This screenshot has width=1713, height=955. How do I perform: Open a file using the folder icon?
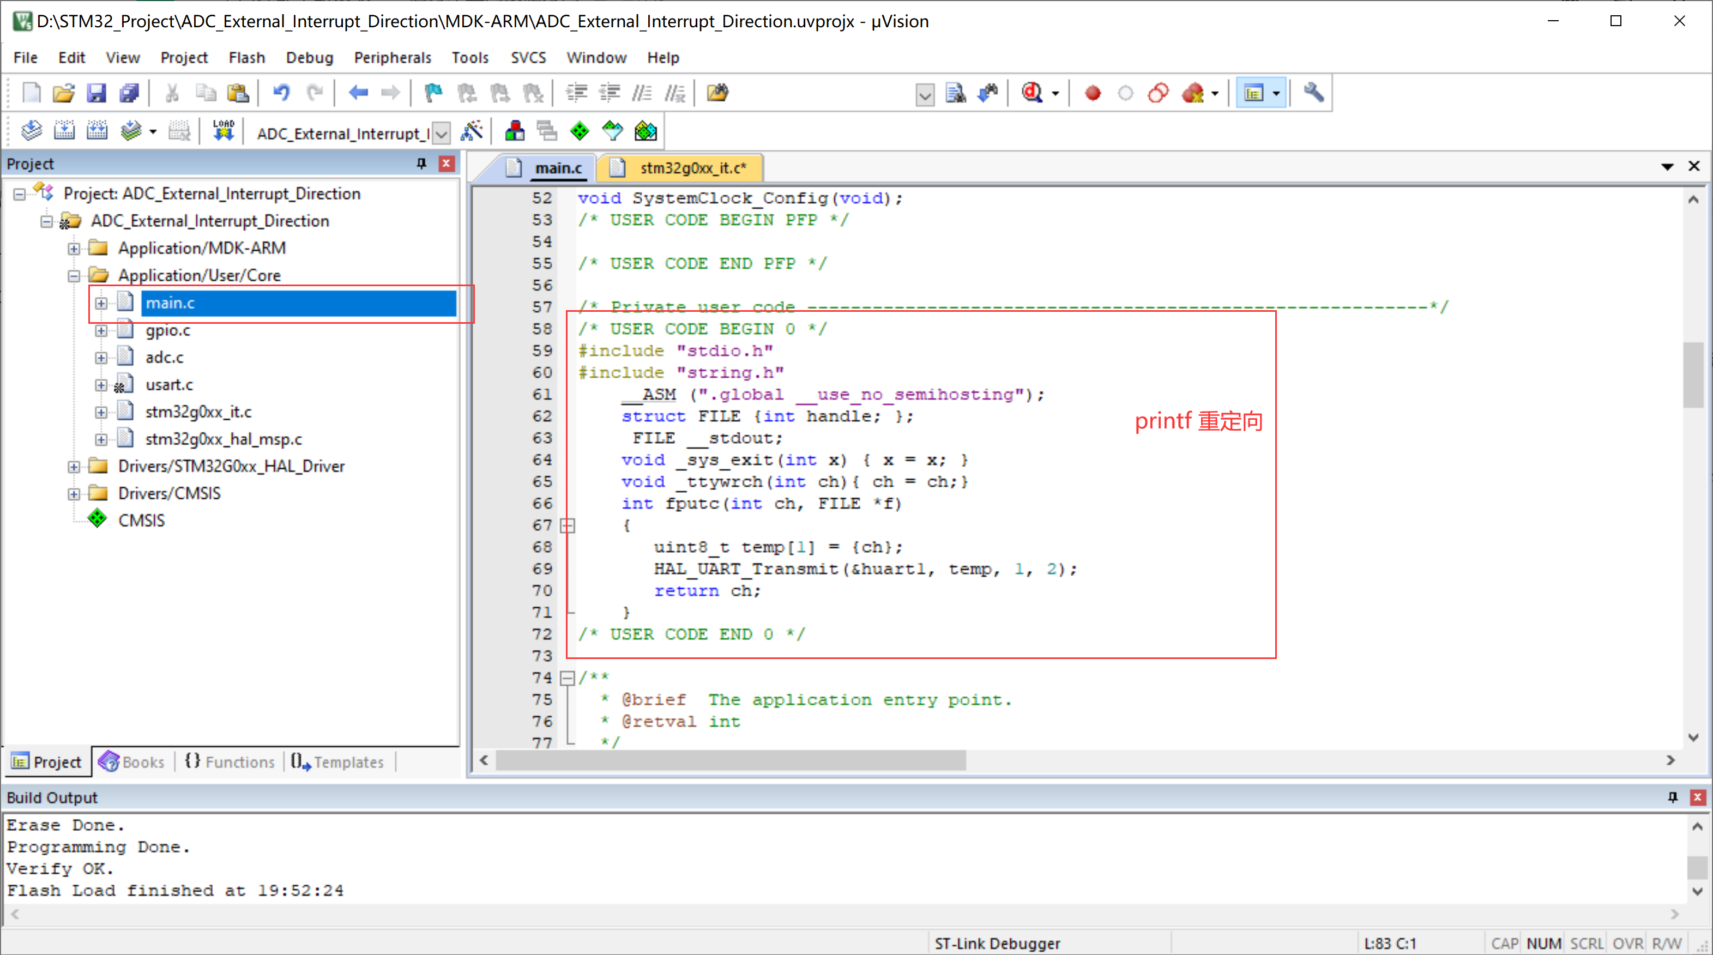pos(64,93)
